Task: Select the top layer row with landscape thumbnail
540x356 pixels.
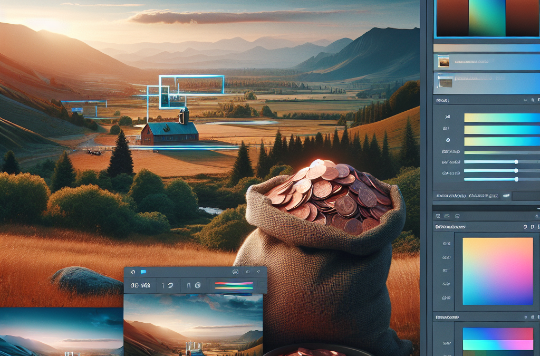Action: [486, 62]
